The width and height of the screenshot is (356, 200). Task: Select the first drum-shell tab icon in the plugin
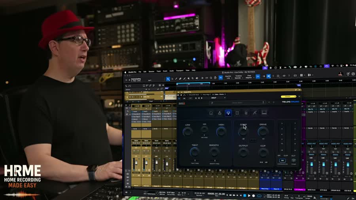tap(211, 113)
